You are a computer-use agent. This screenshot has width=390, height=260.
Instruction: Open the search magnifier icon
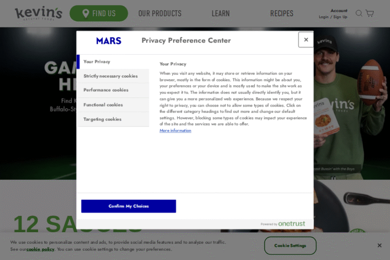[x=359, y=13]
